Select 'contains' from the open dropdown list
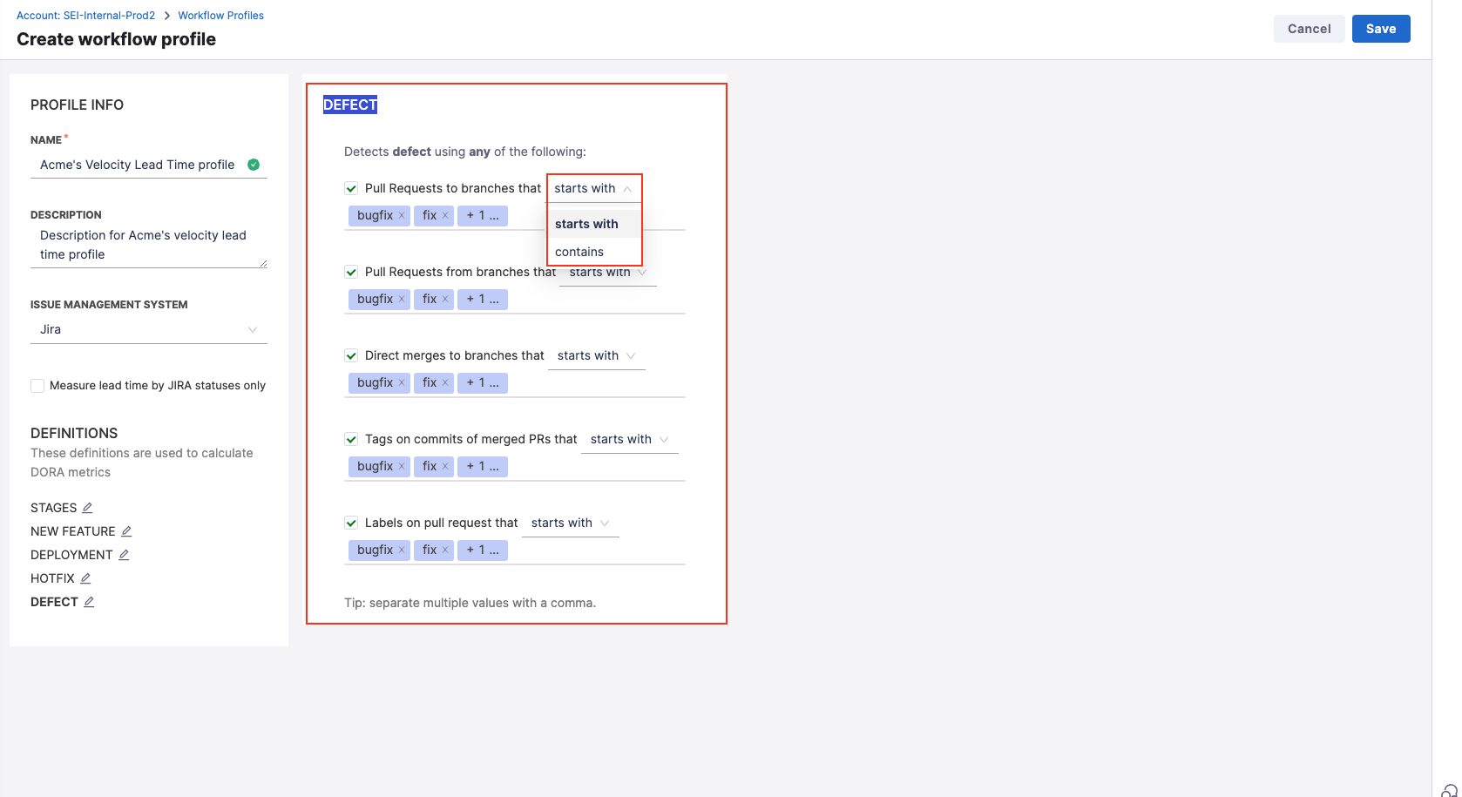Image resolution: width=1462 pixels, height=797 pixels. click(x=579, y=252)
